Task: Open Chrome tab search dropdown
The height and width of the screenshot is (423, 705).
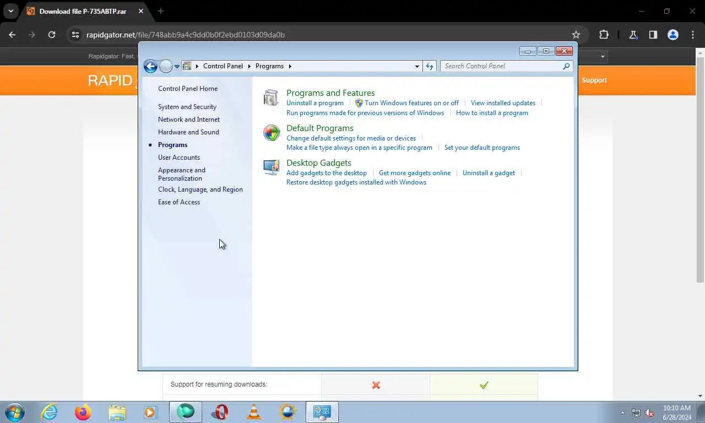Action: click(x=10, y=11)
